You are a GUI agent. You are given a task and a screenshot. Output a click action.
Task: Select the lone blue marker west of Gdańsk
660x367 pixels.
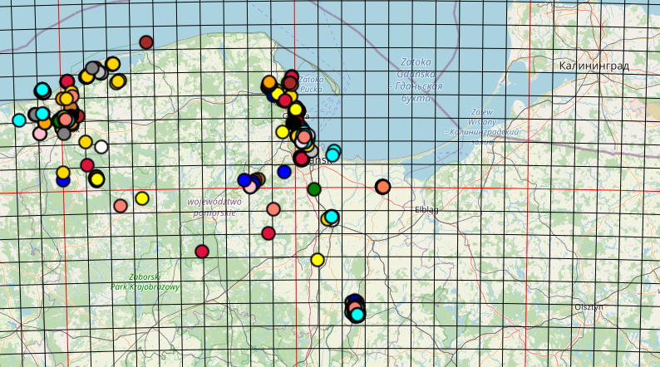(284, 172)
